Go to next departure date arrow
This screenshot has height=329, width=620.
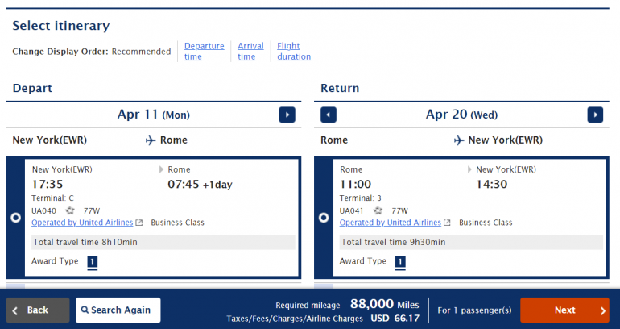[287, 115]
